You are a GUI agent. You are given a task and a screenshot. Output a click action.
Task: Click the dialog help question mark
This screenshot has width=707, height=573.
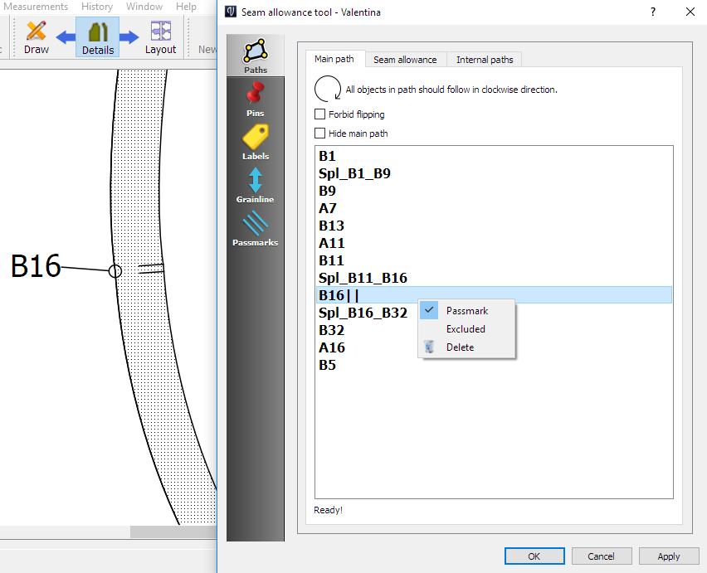[653, 12]
